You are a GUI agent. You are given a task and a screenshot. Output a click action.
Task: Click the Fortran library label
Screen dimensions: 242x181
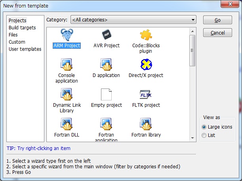(x=146, y=135)
